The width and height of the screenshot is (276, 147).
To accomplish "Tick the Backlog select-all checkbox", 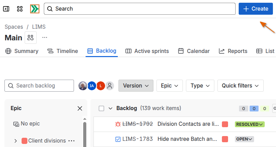I will pos(101,108).
